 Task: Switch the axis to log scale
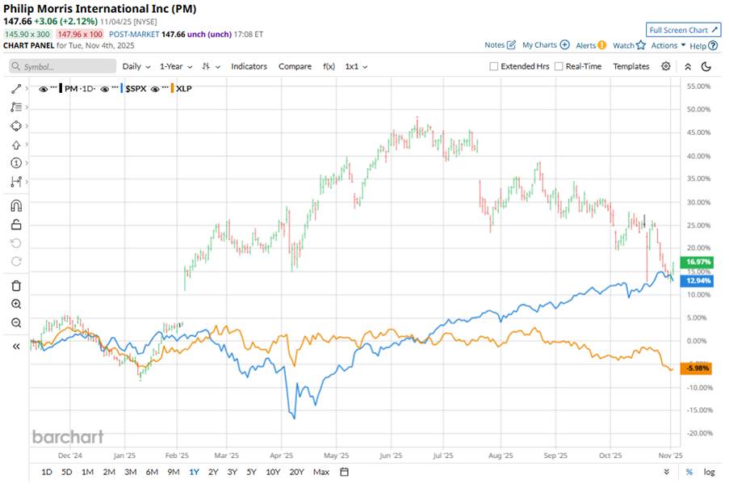[x=709, y=472]
